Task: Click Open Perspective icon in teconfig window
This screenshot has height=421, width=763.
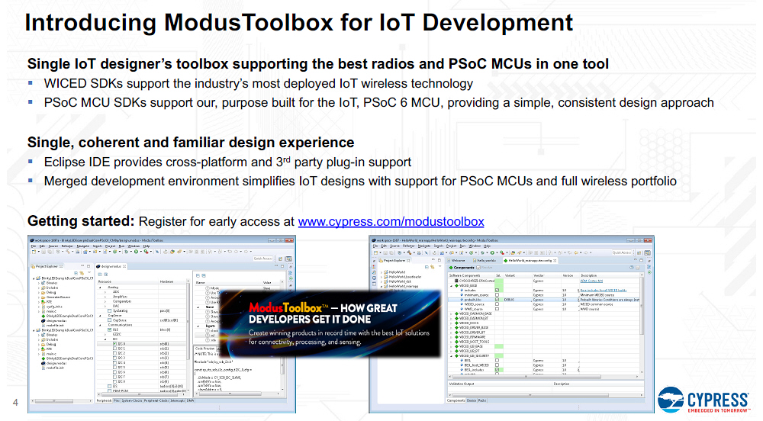Action: [x=639, y=252]
